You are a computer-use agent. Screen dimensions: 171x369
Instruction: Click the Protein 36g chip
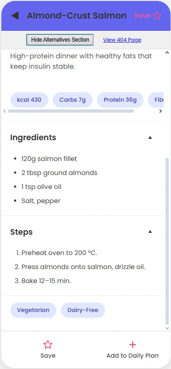[x=120, y=100]
